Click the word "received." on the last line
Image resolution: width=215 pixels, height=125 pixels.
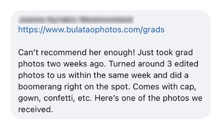click(35, 110)
